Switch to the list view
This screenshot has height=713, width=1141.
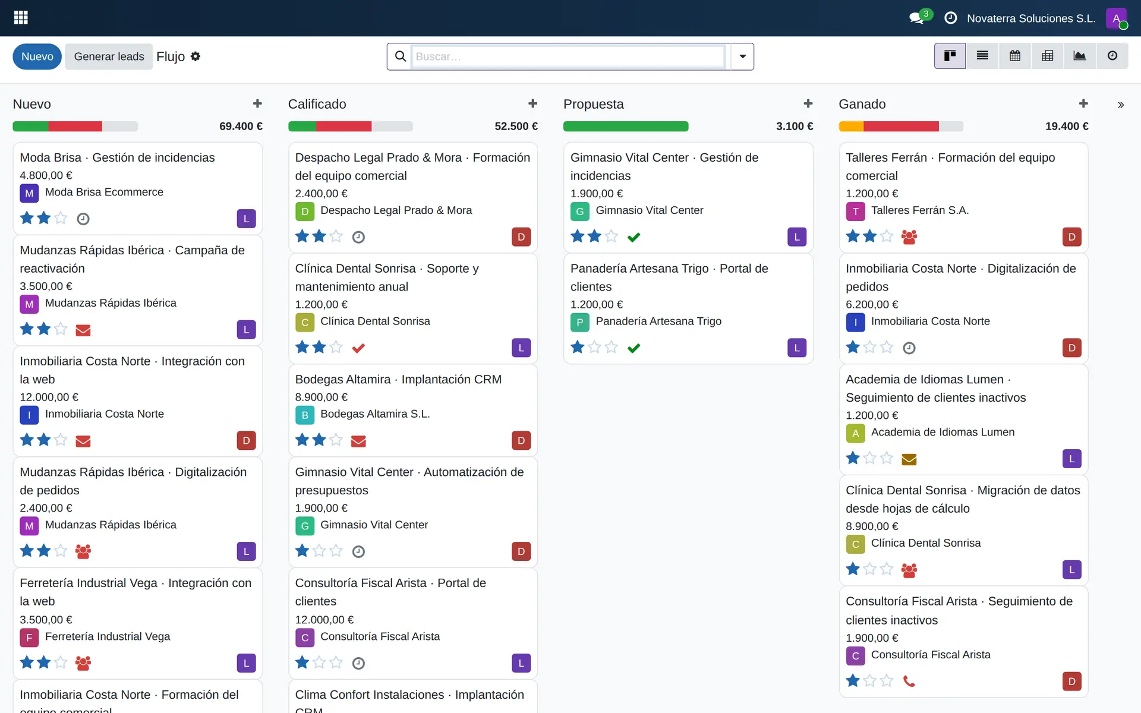[x=982, y=56]
